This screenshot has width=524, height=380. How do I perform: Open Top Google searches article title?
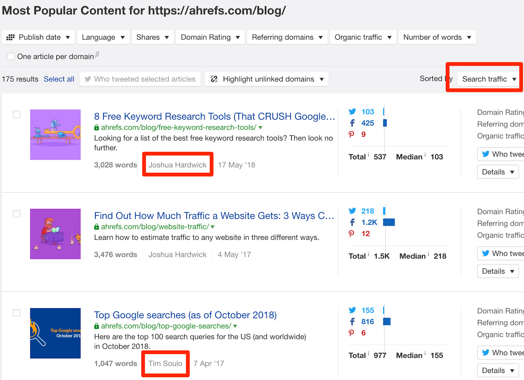click(x=185, y=315)
